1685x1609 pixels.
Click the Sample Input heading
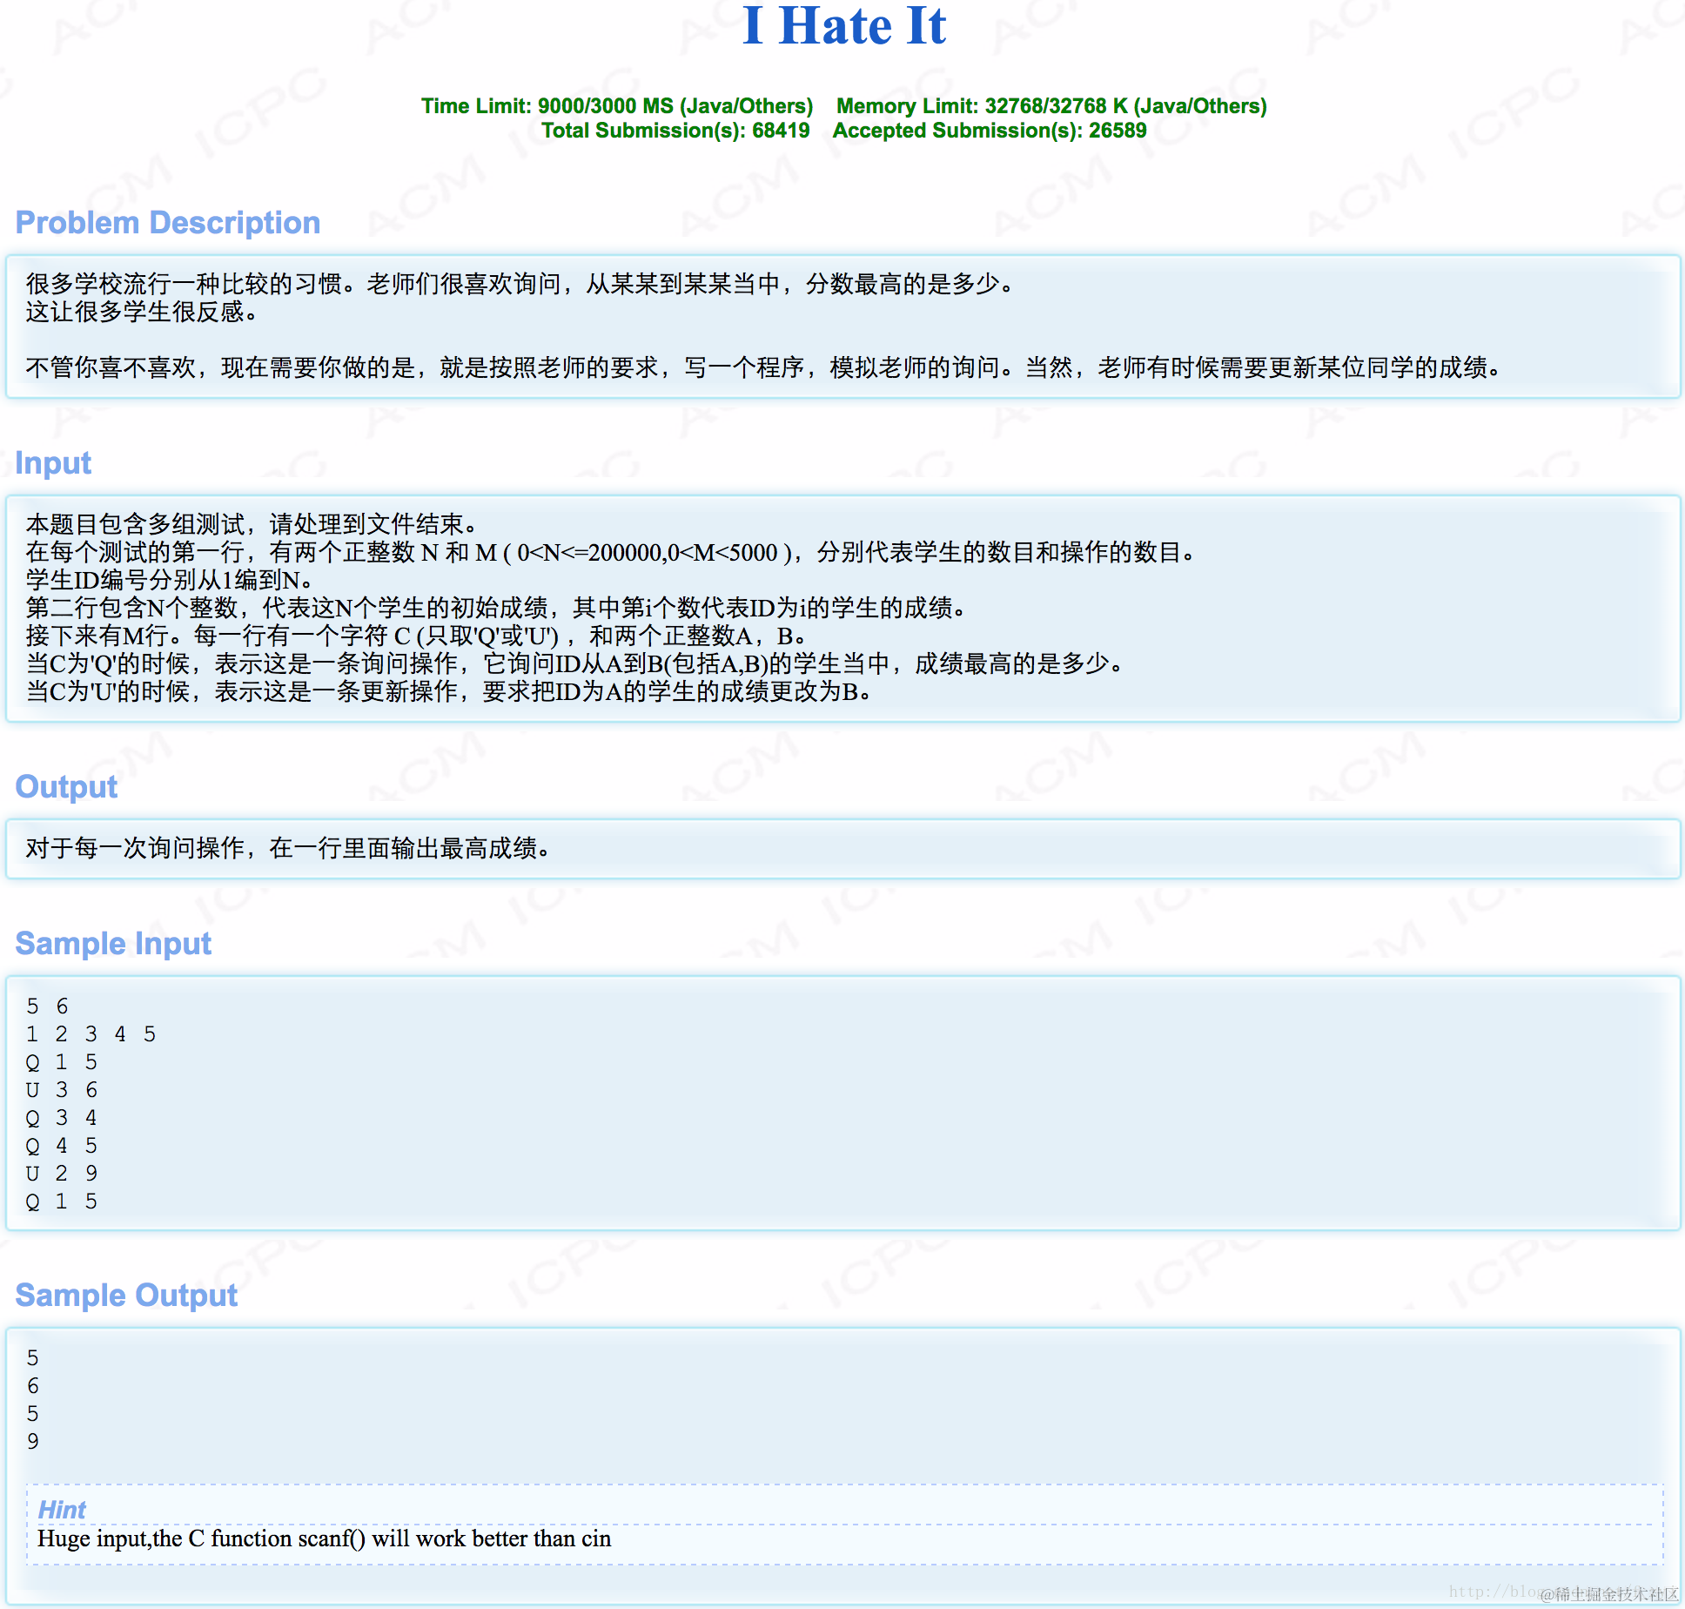click(x=113, y=944)
